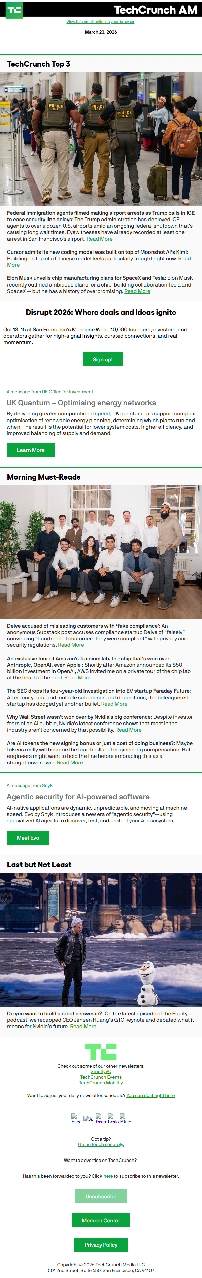Open Read More for ICE airport arrests story

click(x=99, y=239)
